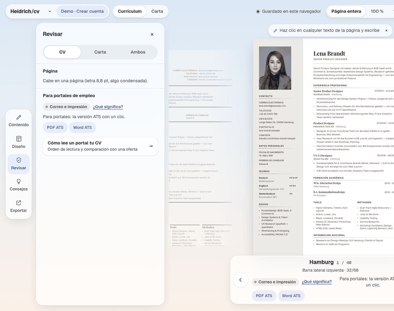Select the Página entera zoom option

coord(346,11)
